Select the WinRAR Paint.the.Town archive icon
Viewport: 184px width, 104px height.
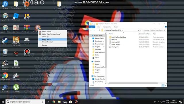coord(27,29)
